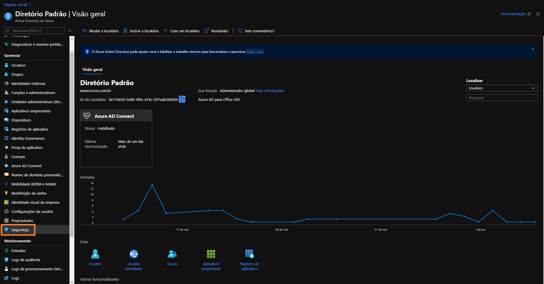Click Excluir o locatário in the toolbar
The image size is (544, 284).
pos(141,31)
